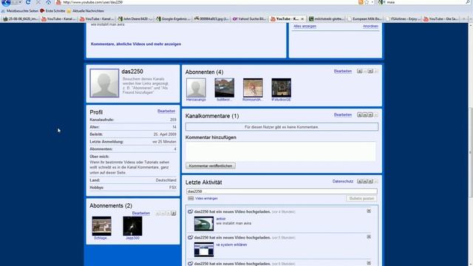Click the Video anhängen link

206,199
